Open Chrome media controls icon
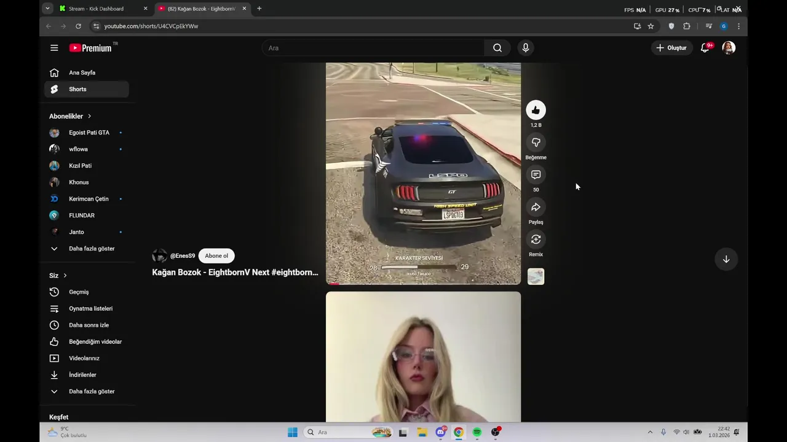Screen dimensions: 787x442 pyautogui.click(x=709, y=26)
